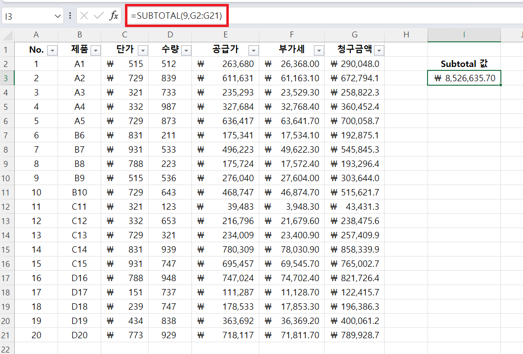Select the VAT cell 49,622.30
Screen dimensions: 523x354
pyautogui.click(x=292, y=150)
